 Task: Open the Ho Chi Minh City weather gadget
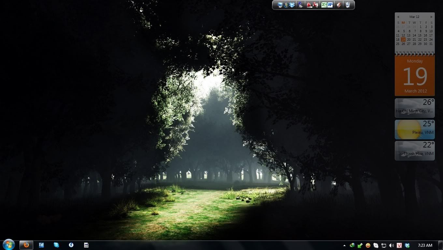(x=414, y=107)
